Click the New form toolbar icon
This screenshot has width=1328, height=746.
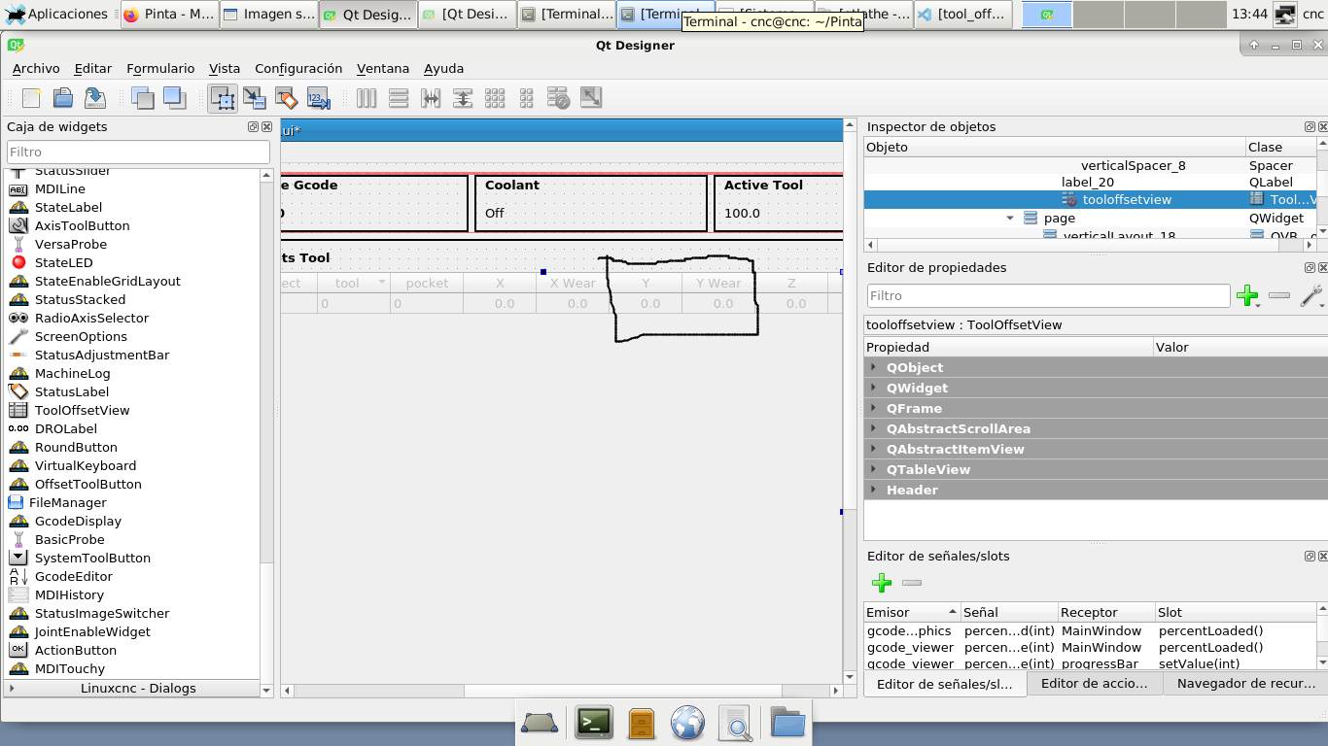click(x=31, y=97)
